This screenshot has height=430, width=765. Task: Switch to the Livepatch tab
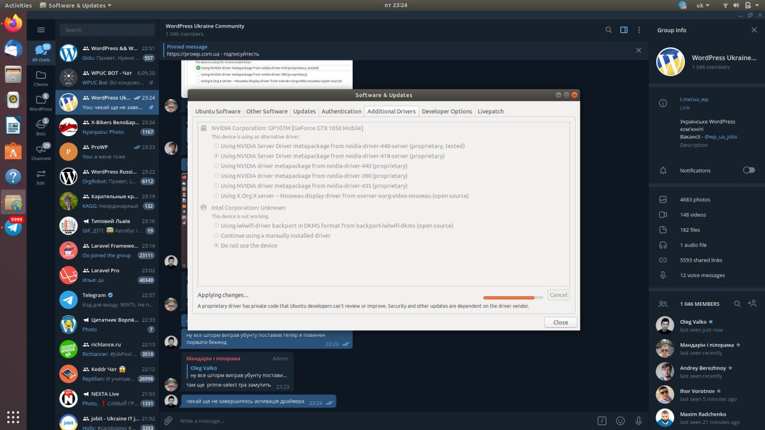(491, 111)
